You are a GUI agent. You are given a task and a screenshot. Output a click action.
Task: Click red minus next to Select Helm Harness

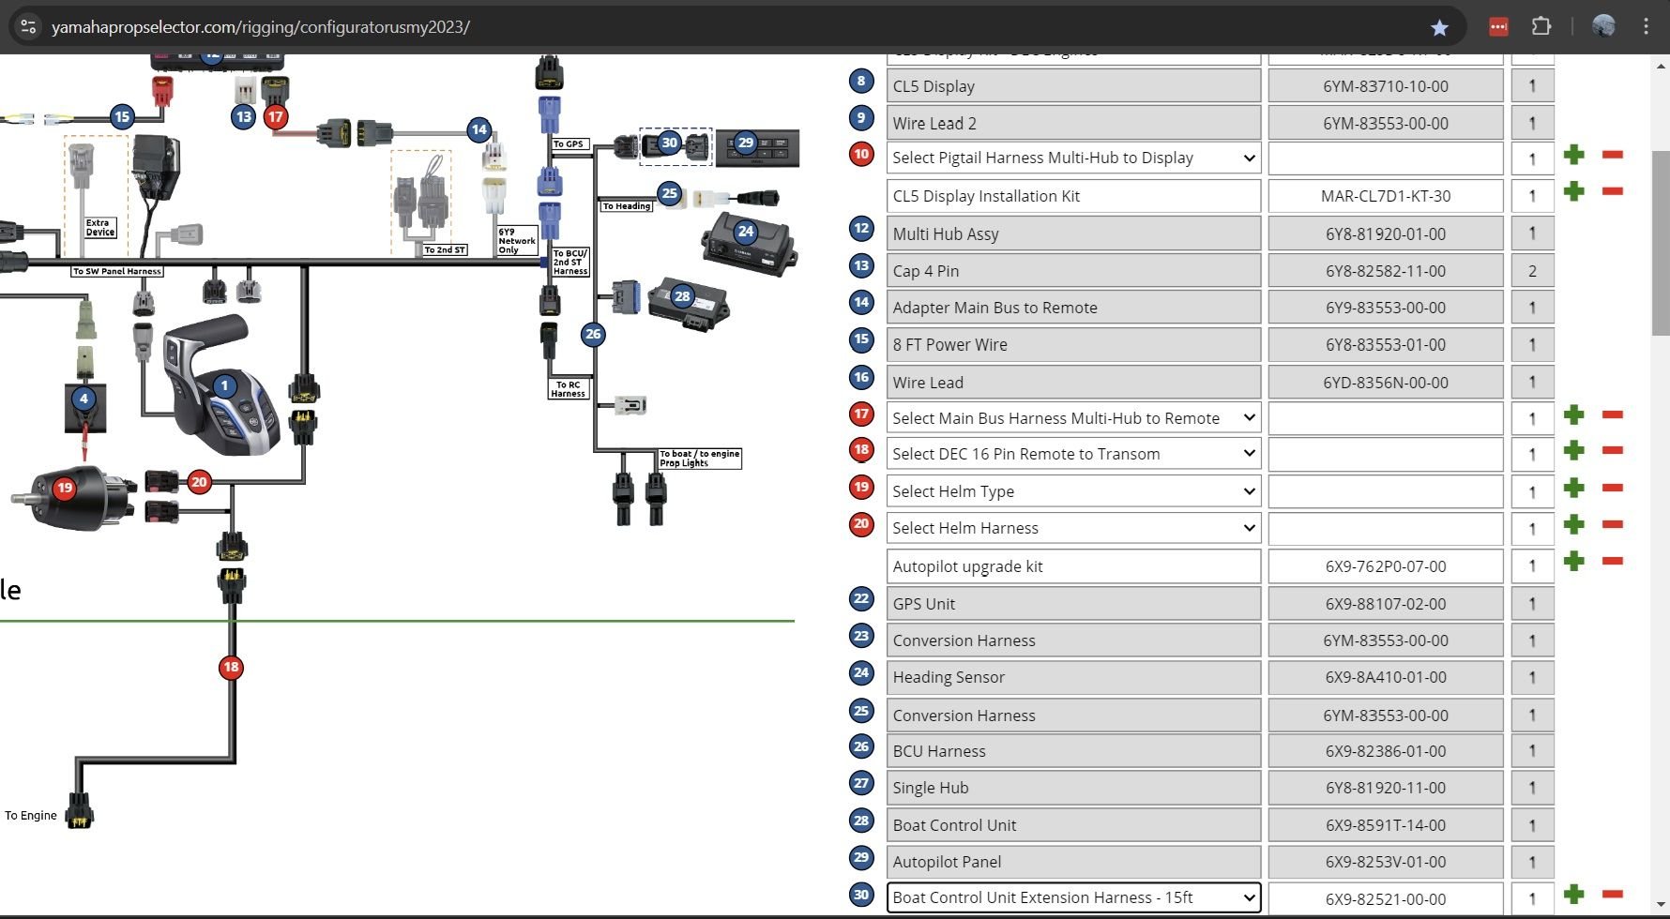[1613, 525]
